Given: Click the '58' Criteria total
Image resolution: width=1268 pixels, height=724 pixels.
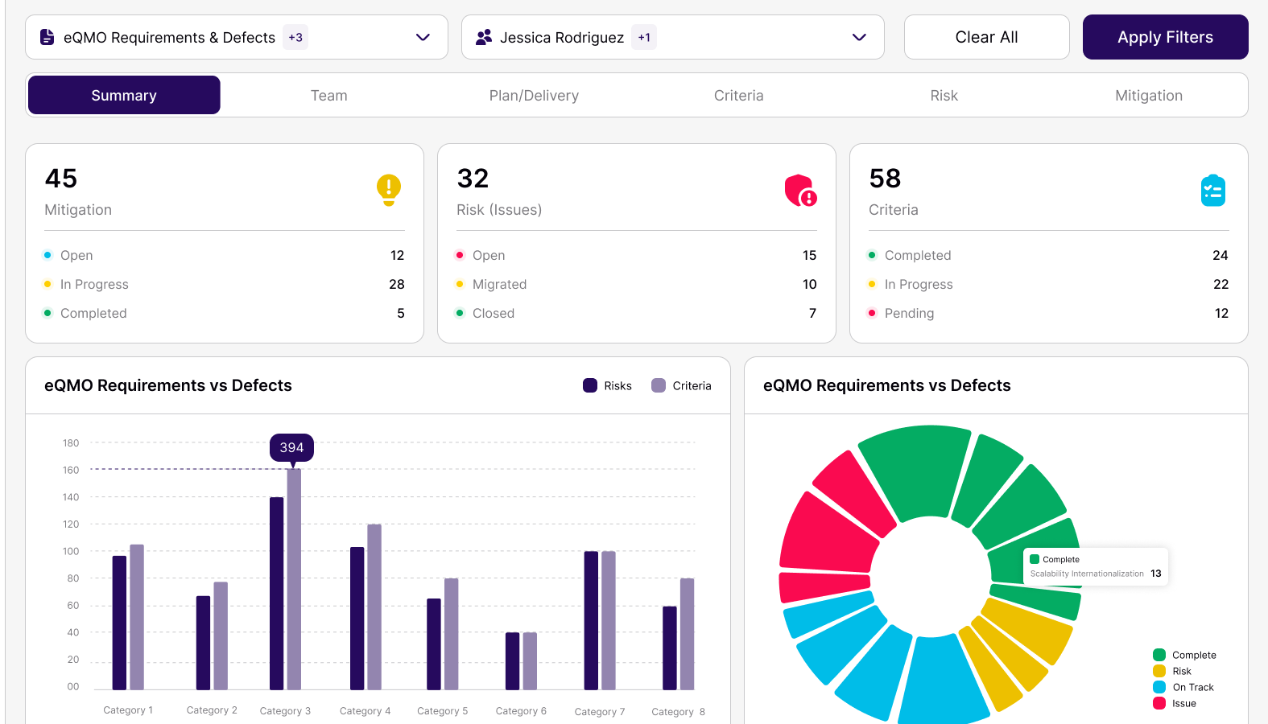Looking at the screenshot, I should point(885,179).
